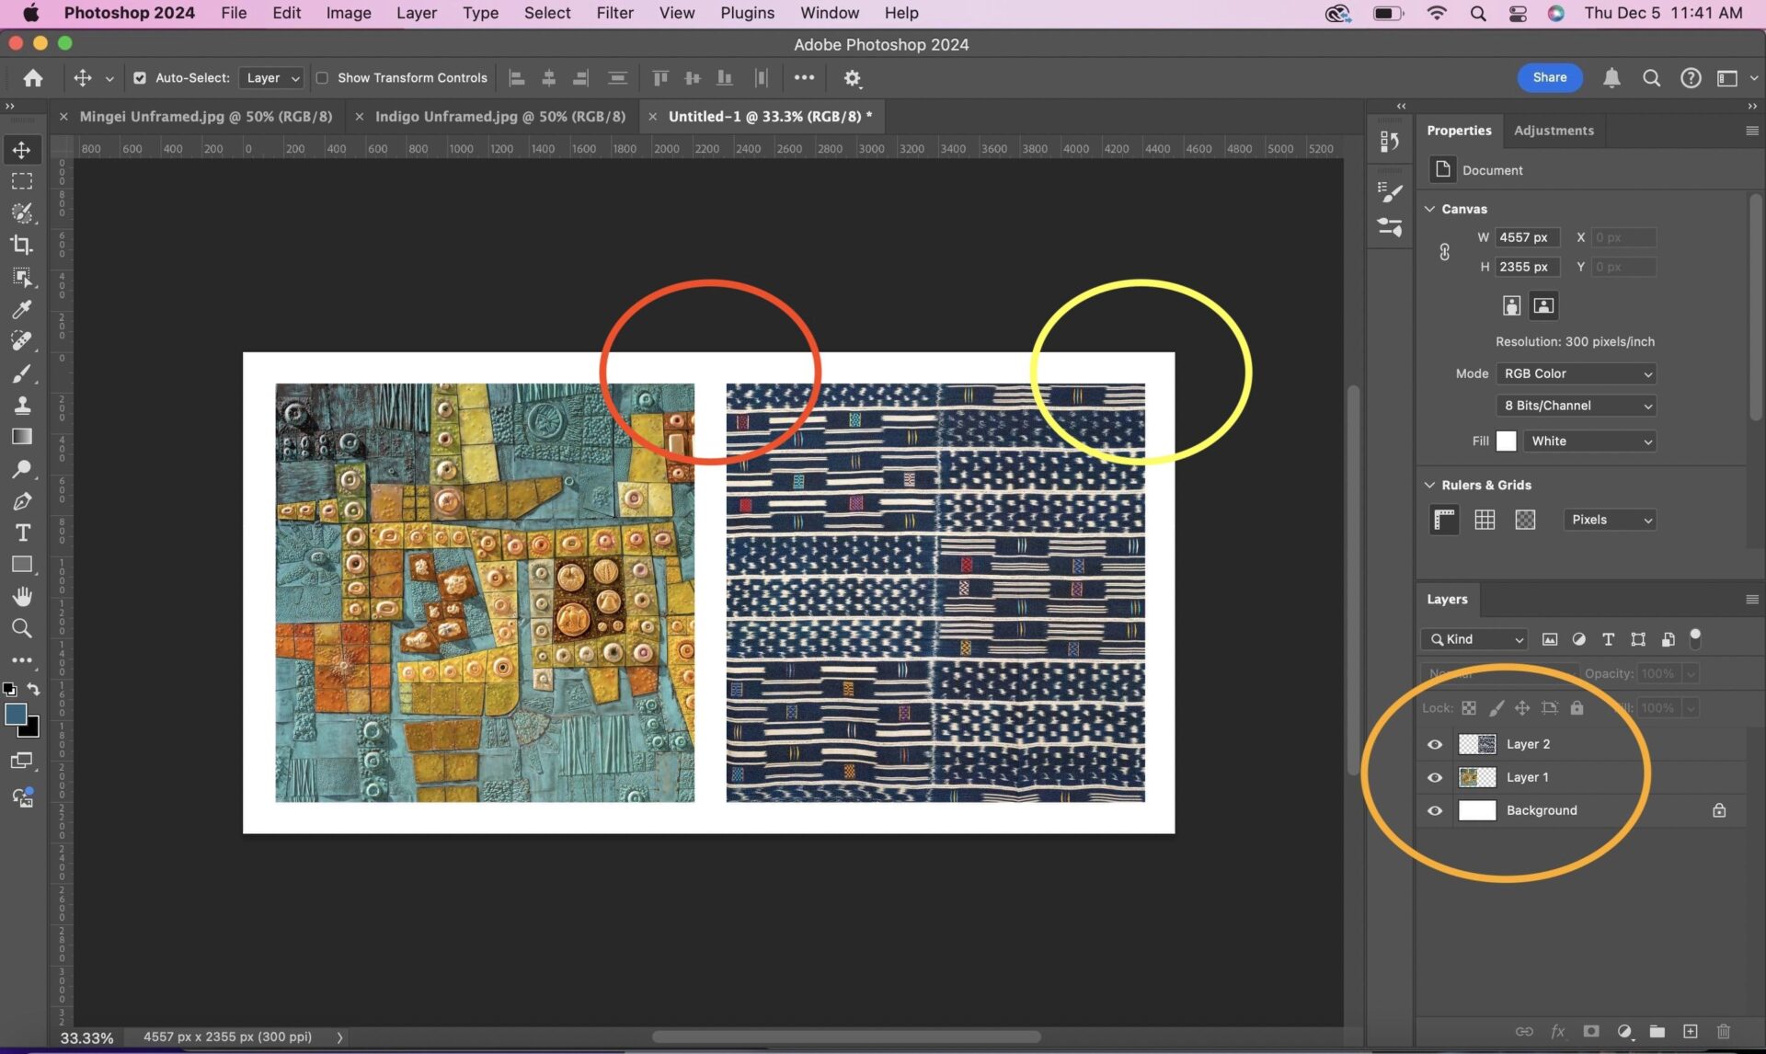This screenshot has height=1054, width=1766.
Task: Select the Clone Stamp tool
Action: pos(21,405)
